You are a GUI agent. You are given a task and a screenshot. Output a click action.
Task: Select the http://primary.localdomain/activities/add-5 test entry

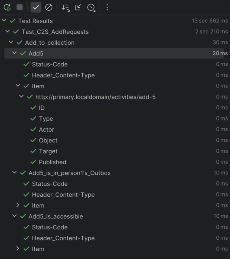pyautogui.click(x=95, y=97)
